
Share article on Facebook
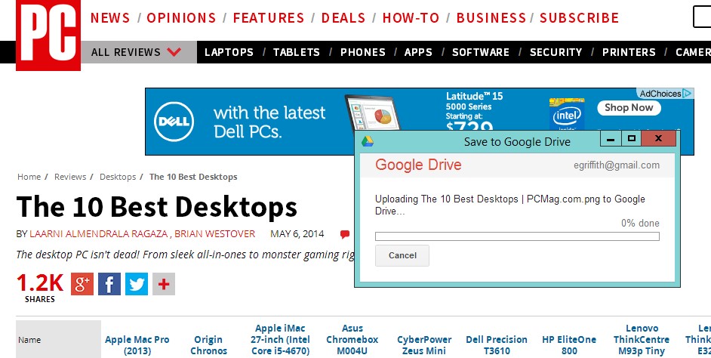(x=109, y=284)
